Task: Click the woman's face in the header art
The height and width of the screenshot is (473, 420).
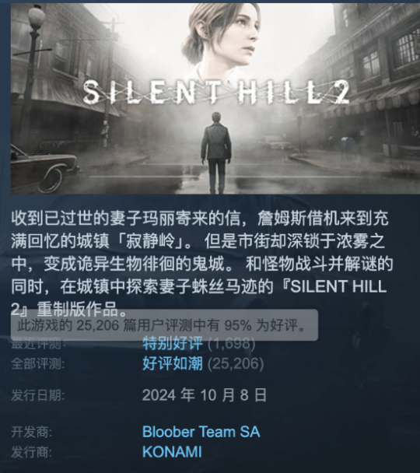Action: [x=243, y=35]
